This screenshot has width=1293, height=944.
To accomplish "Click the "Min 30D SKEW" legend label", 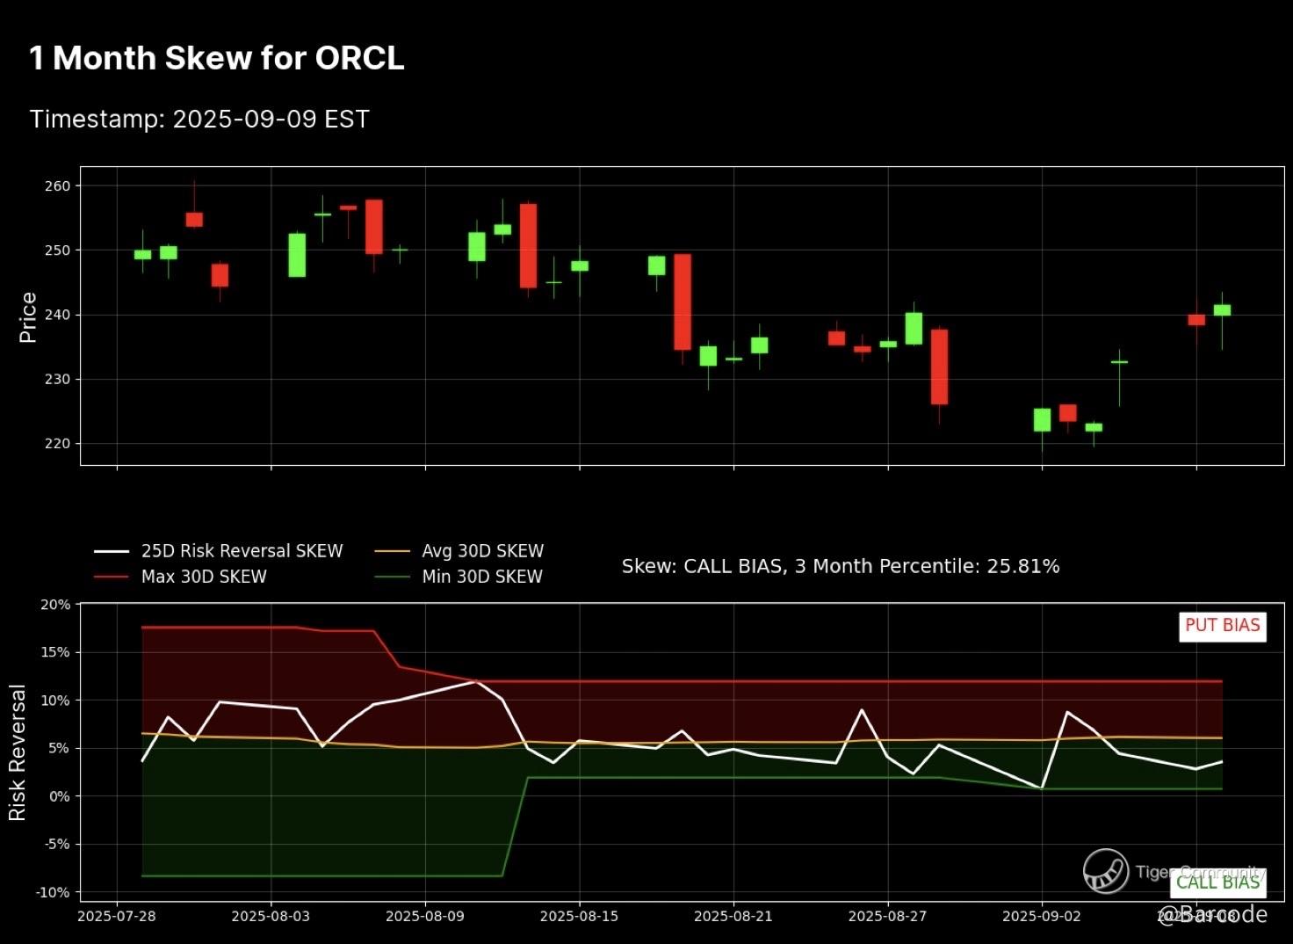I will pyautogui.click(x=482, y=577).
